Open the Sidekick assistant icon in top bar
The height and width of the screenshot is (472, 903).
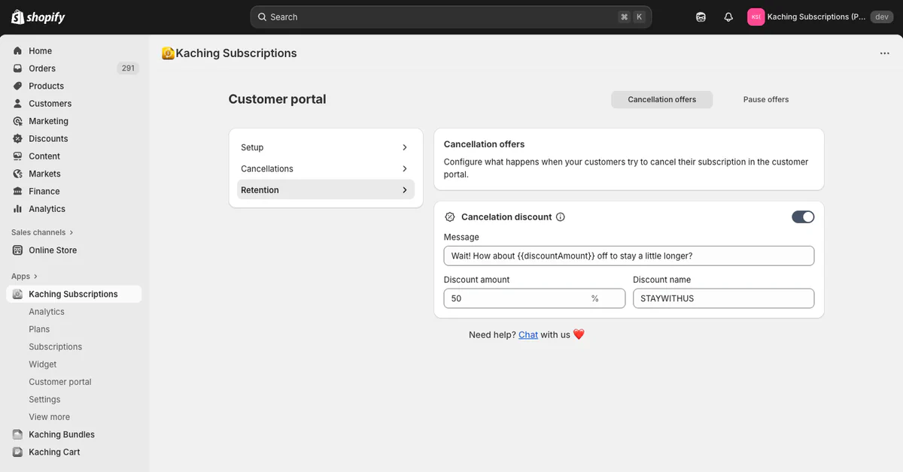(701, 17)
